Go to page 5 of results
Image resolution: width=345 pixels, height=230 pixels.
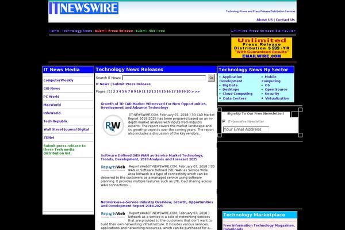123,91
